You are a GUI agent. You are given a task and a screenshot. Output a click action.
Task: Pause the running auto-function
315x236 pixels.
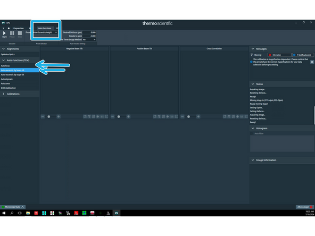point(12,34)
